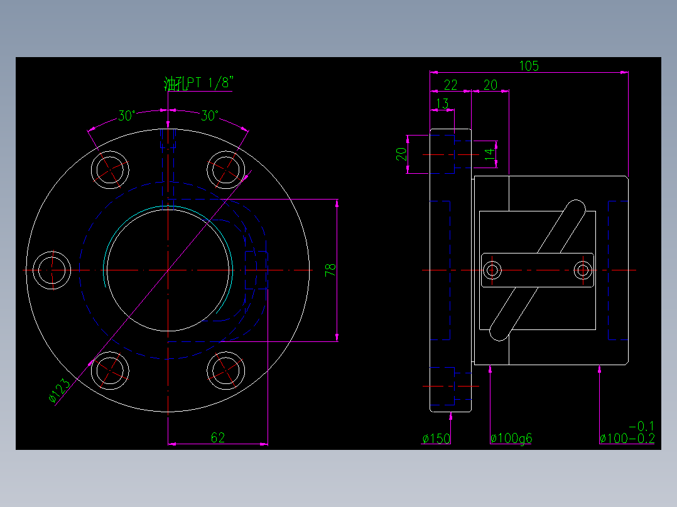Select the bottom-left bolt hole circle

110,371
